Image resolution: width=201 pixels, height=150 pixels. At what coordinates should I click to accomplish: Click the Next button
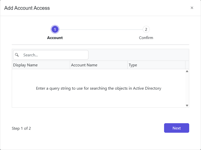[177, 128]
